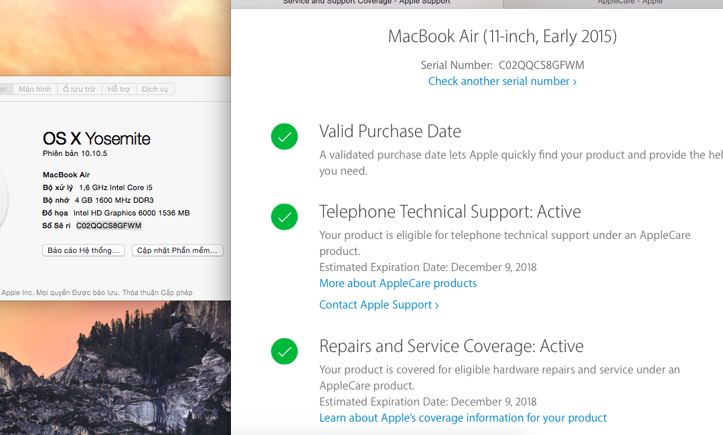Click the green checkmark next to Telephone Technical Support
The width and height of the screenshot is (723, 435).
pos(284,217)
